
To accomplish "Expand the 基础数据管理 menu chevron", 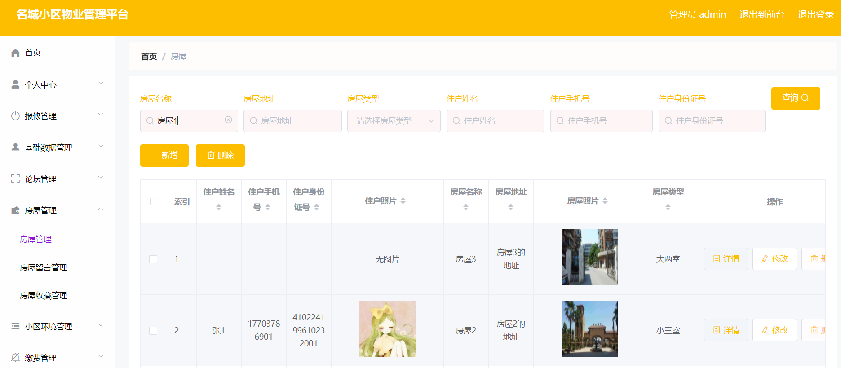I will click(x=101, y=146).
